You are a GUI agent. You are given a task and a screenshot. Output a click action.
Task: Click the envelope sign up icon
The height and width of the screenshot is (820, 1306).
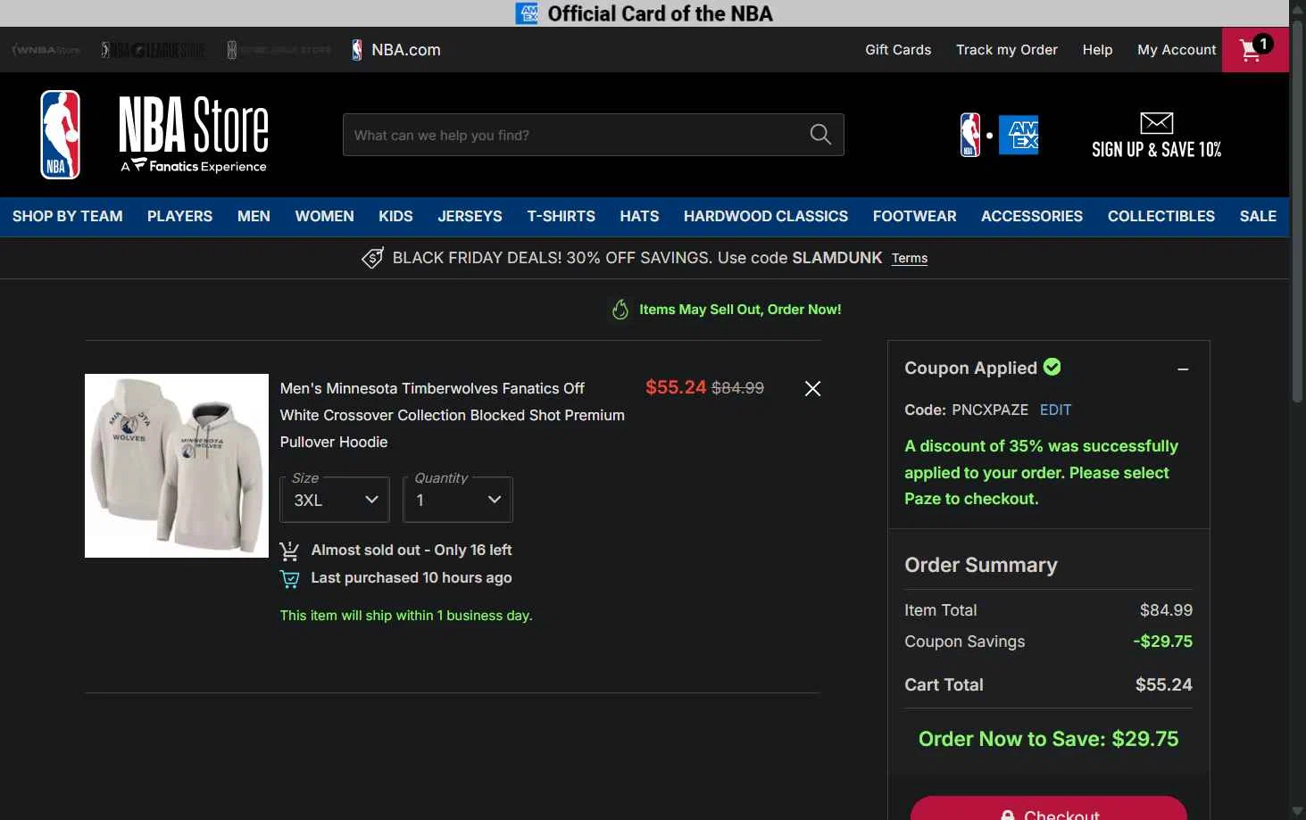click(1156, 122)
